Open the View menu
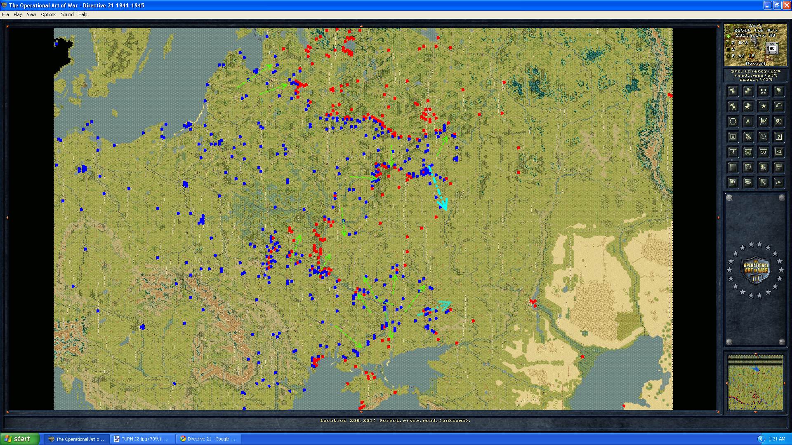 point(31,14)
